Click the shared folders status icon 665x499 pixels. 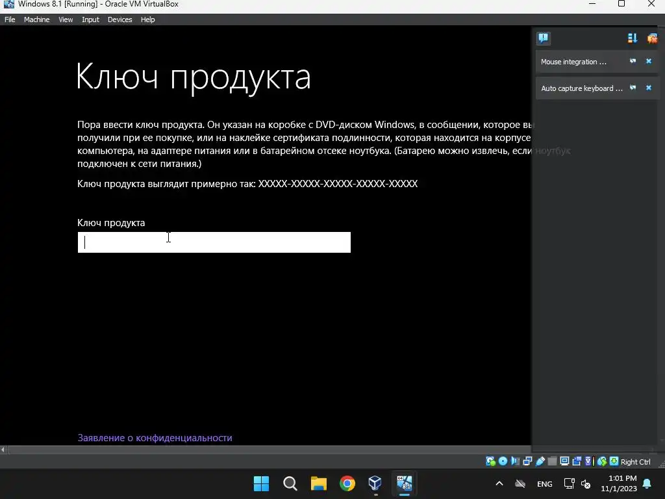pos(552,461)
